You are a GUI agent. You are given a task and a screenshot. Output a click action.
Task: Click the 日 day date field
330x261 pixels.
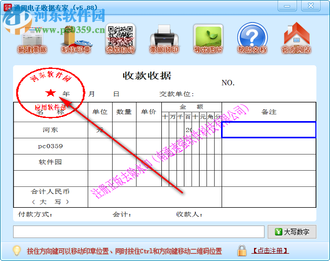point(116,94)
